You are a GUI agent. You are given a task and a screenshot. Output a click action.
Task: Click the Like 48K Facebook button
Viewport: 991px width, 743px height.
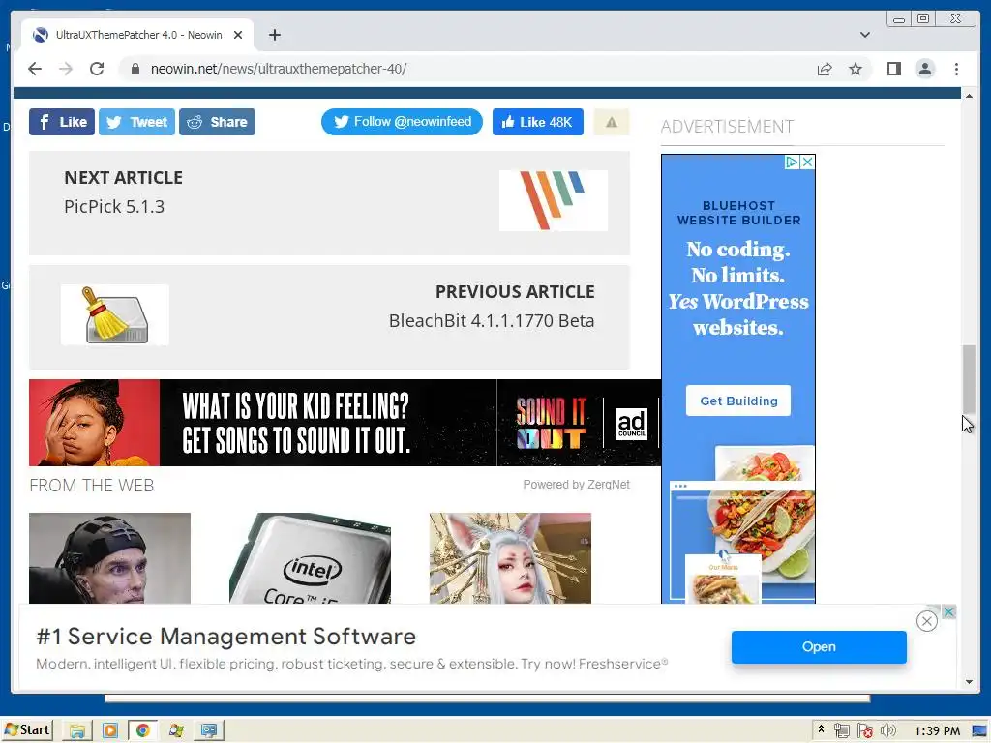pyautogui.click(x=538, y=122)
